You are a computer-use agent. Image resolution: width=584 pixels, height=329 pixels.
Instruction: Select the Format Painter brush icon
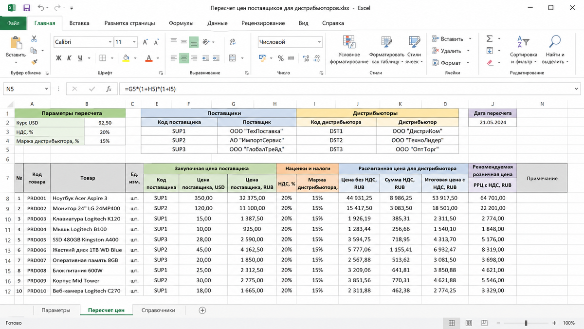[x=34, y=62]
